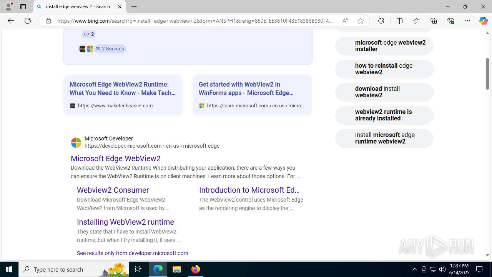492x277 pixels.
Task: Select 'download install webview2' suggestion
Action: pyautogui.click(x=384, y=92)
